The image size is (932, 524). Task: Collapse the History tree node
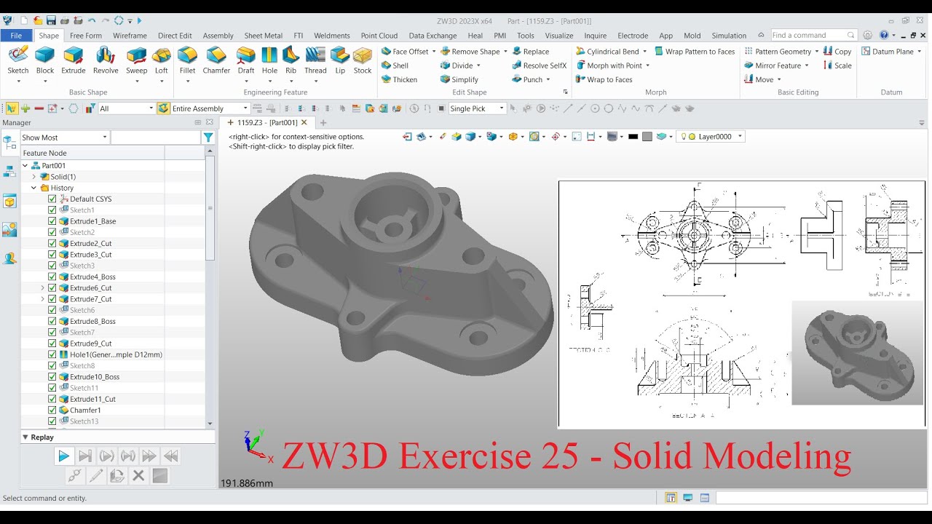coord(33,188)
